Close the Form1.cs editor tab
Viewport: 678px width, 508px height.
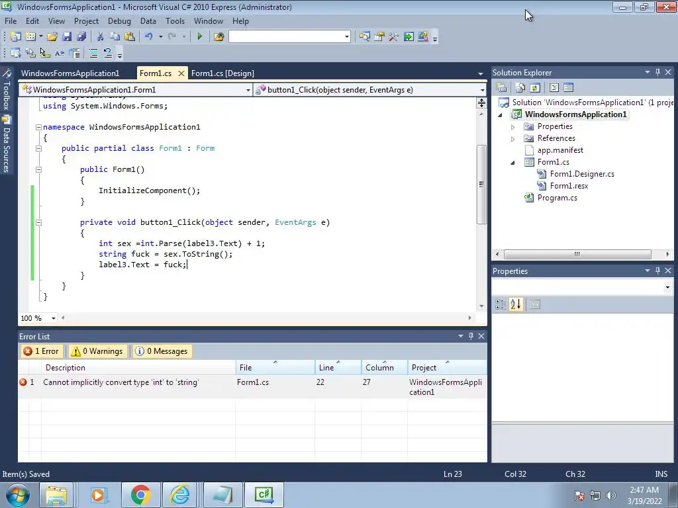click(181, 73)
